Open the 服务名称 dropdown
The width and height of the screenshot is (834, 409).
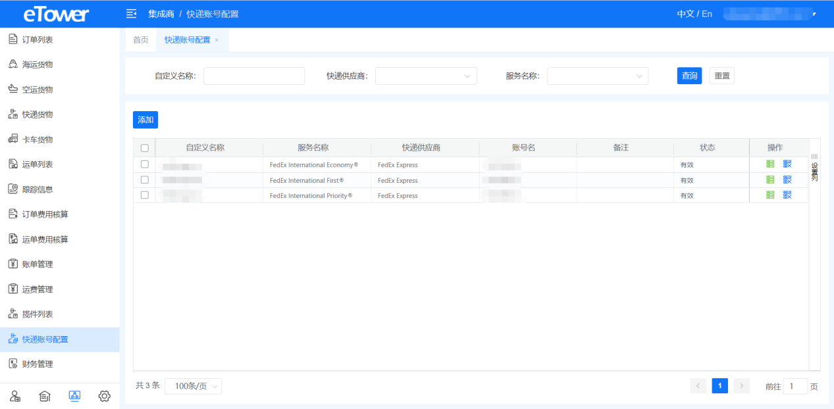[597, 76]
